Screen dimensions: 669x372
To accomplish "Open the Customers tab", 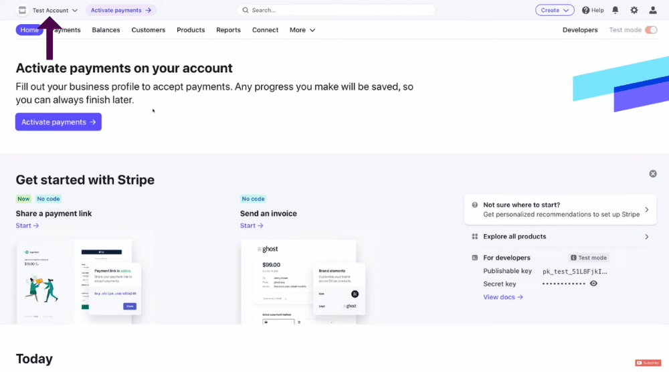I will coord(148,30).
